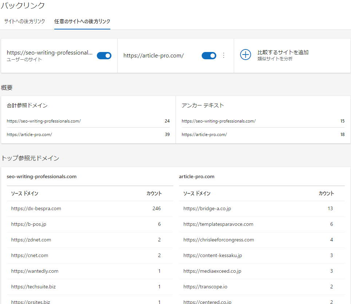
Task: Select the 任意のサイトへの後方リンク tab
Action: click(82, 22)
